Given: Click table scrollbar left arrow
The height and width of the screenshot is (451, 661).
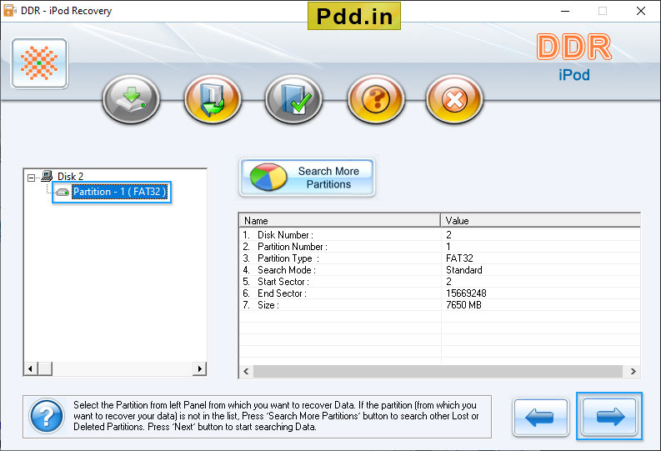Looking at the screenshot, I should [246, 371].
